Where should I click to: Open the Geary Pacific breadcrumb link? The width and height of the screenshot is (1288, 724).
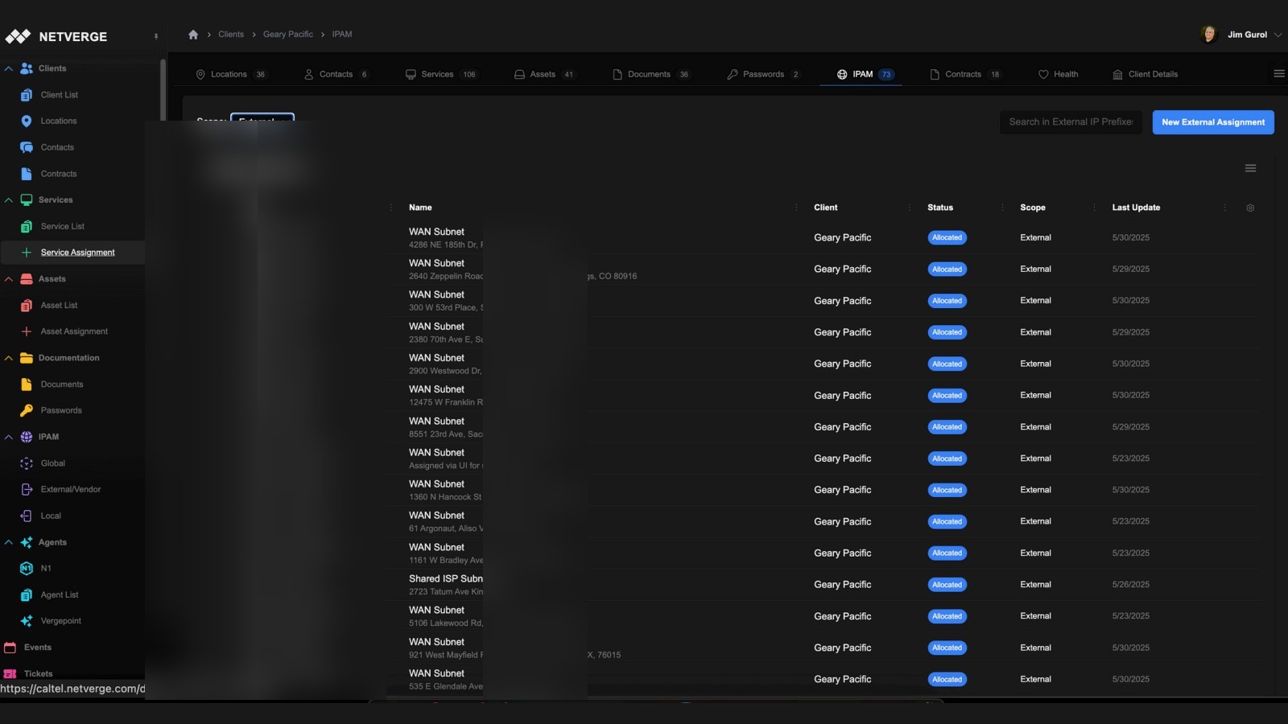(287, 34)
